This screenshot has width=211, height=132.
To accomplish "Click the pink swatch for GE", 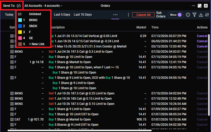I will tap(20, 38).
